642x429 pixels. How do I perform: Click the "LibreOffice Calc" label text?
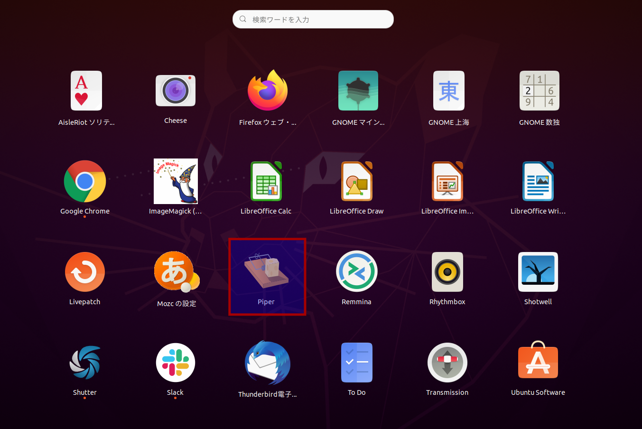tap(266, 211)
